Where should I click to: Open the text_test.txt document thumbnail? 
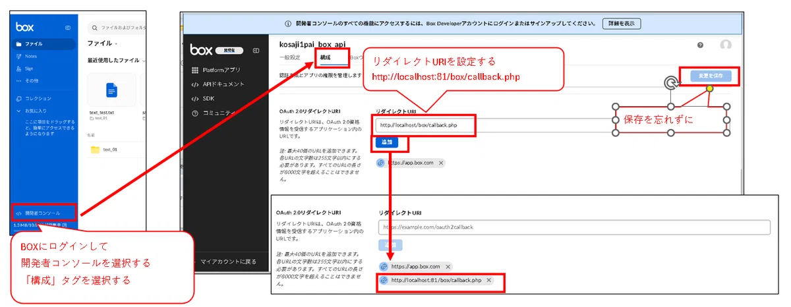coord(111,90)
